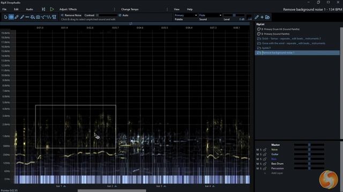Click folder icon of Gone with the wind rip
343x192 pixels.
coord(259,43)
